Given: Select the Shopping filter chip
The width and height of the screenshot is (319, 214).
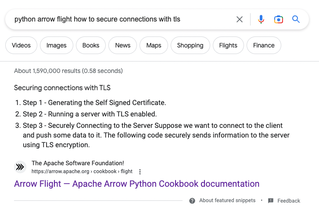Looking at the screenshot, I should click(x=190, y=45).
